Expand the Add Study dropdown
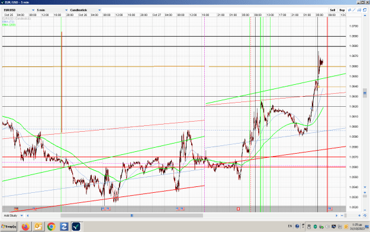The width and height of the screenshot is (370, 232). [x=13, y=215]
